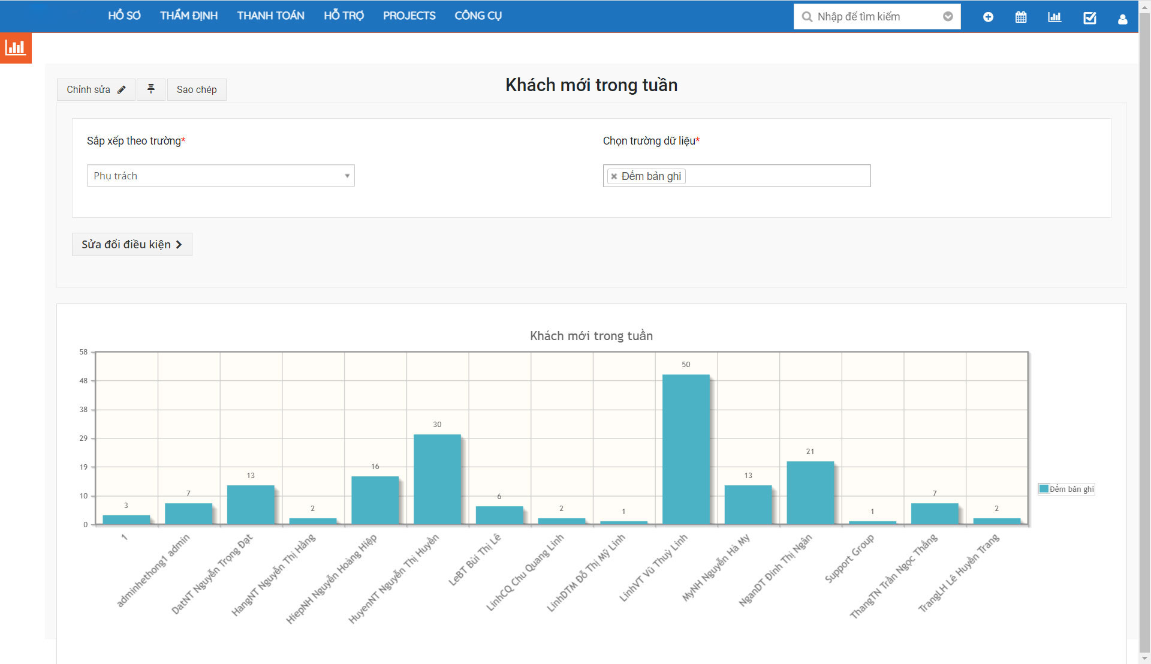Click the Chỉnh sửa edit button

point(96,89)
